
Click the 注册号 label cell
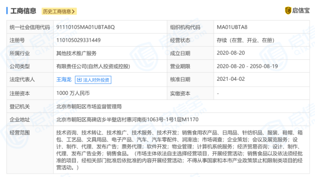click(30, 40)
